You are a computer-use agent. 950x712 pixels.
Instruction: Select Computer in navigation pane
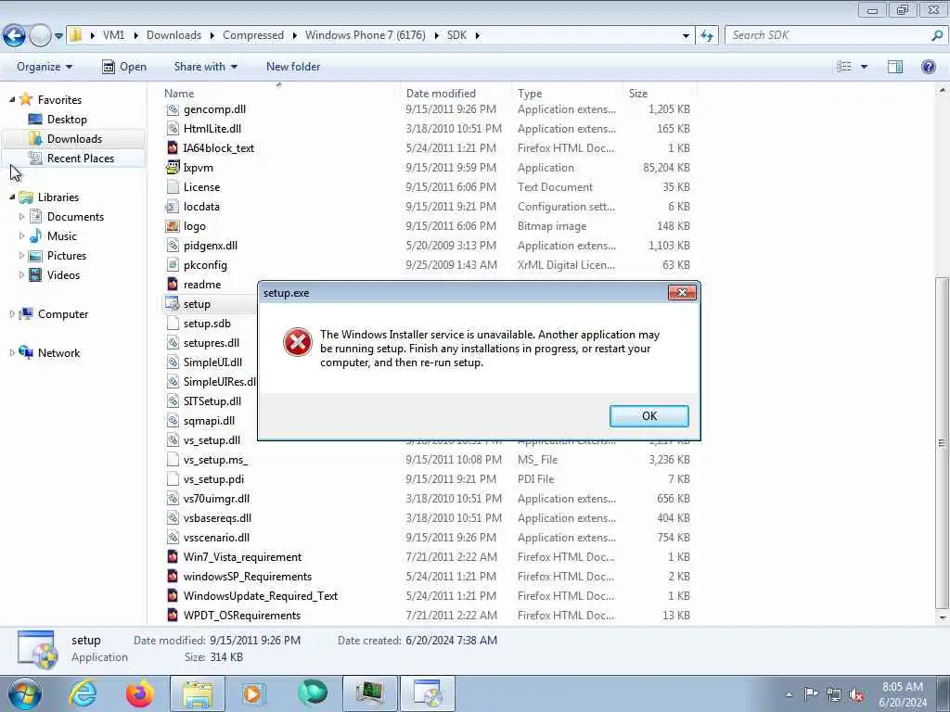point(63,313)
